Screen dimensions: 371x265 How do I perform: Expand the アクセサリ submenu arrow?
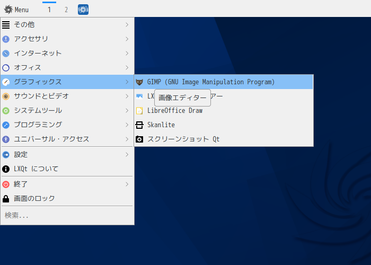pyautogui.click(x=127, y=39)
